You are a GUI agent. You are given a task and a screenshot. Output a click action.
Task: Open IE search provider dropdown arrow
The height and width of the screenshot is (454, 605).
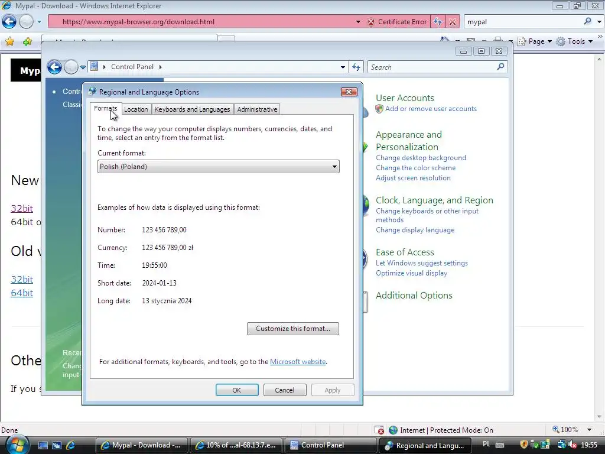point(599,22)
